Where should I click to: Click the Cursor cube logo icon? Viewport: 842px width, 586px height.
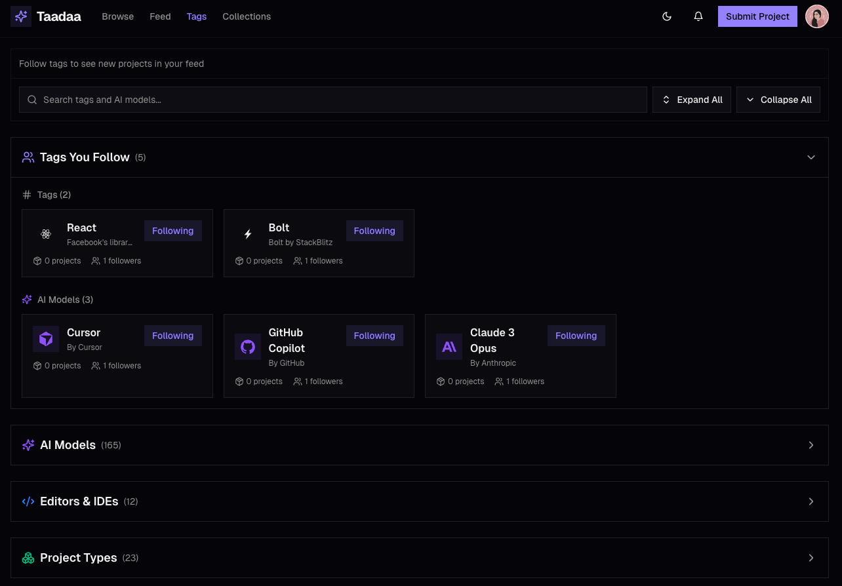tap(46, 339)
